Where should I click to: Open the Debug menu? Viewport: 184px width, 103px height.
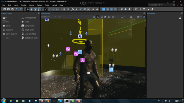39,5
